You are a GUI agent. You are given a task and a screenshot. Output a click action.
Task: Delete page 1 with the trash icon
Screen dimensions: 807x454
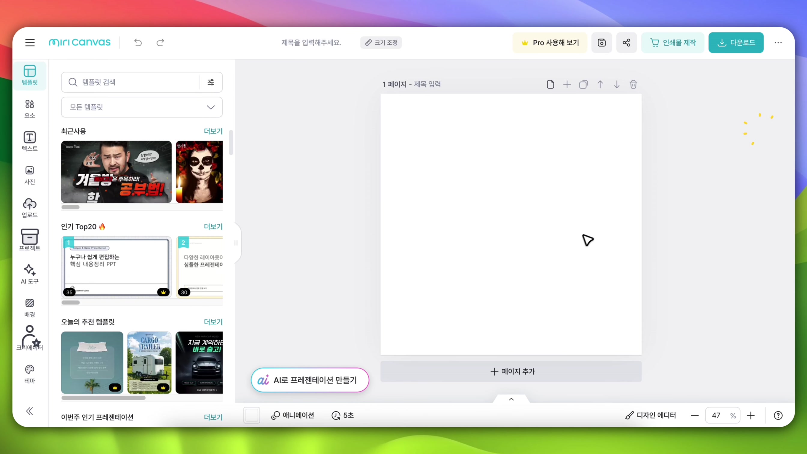pyautogui.click(x=633, y=84)
